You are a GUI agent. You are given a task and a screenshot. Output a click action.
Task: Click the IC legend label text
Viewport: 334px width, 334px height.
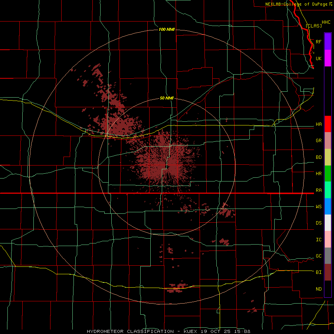click(319, 240)
